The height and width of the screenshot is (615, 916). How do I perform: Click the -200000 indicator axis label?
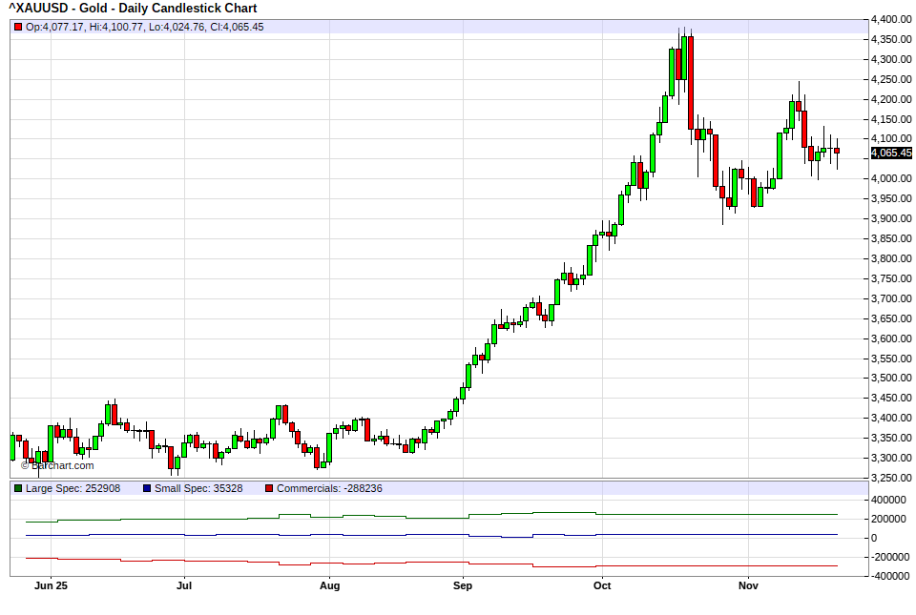coord(890,557)
